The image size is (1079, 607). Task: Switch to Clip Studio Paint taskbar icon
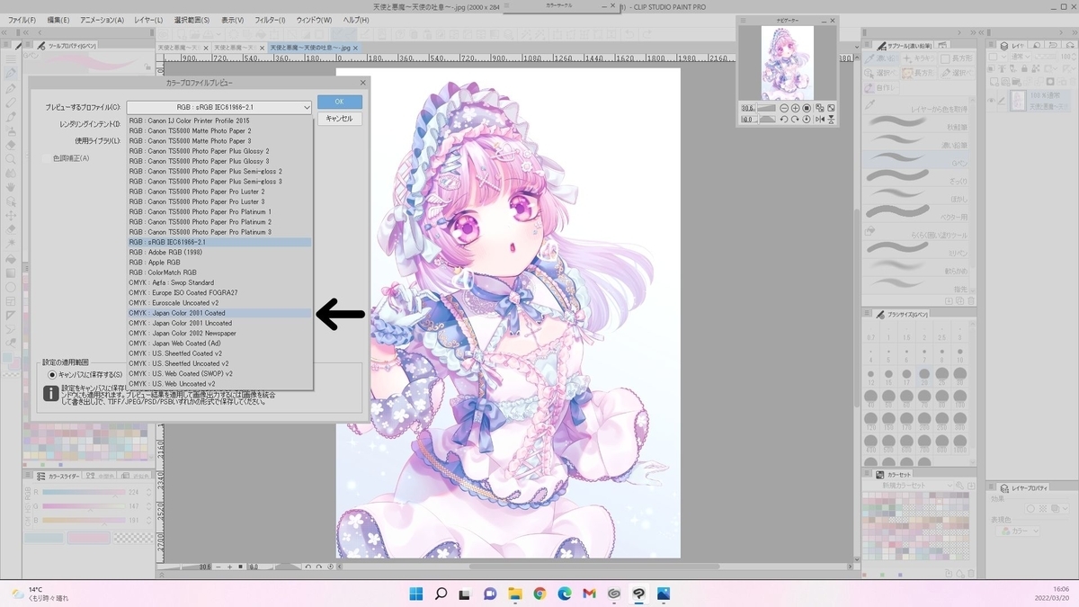[x=638, y=594]
